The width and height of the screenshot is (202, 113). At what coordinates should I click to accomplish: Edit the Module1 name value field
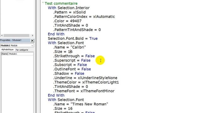click(21, 54)
